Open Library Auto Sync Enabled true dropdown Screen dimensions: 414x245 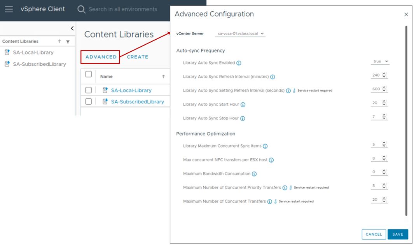380,61
